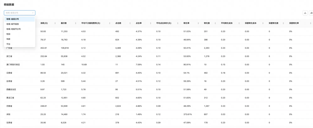Click sort arrows for 平均千次展现费用(元)
313x128 pixels.
click(x=110, y=23)
